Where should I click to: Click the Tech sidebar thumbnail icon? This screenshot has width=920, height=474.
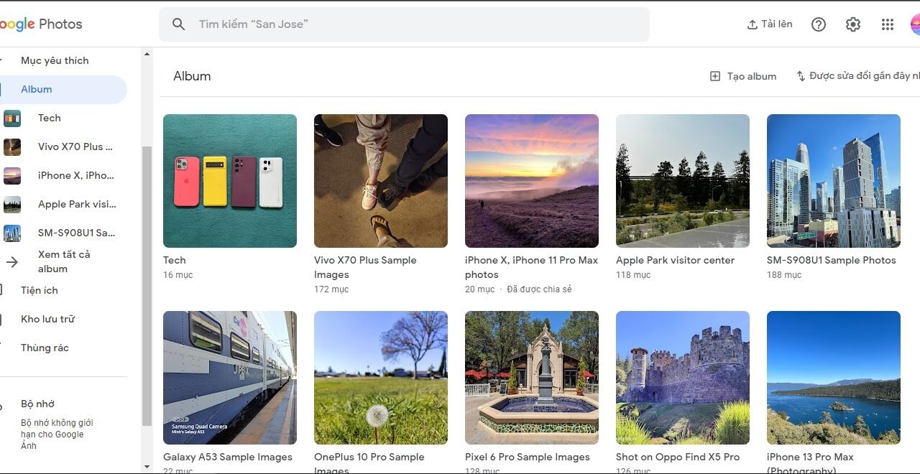click(x=12, y=118)
